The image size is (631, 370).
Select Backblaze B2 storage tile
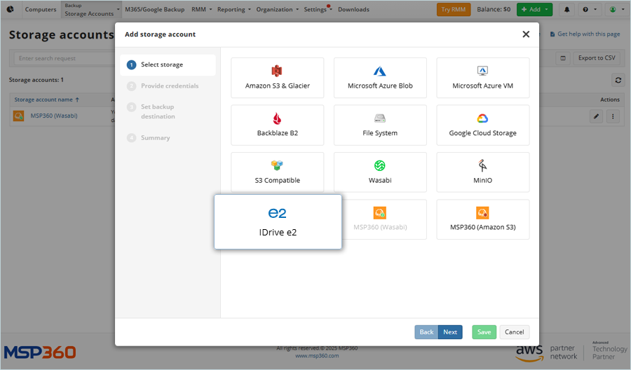pos(277,125)
